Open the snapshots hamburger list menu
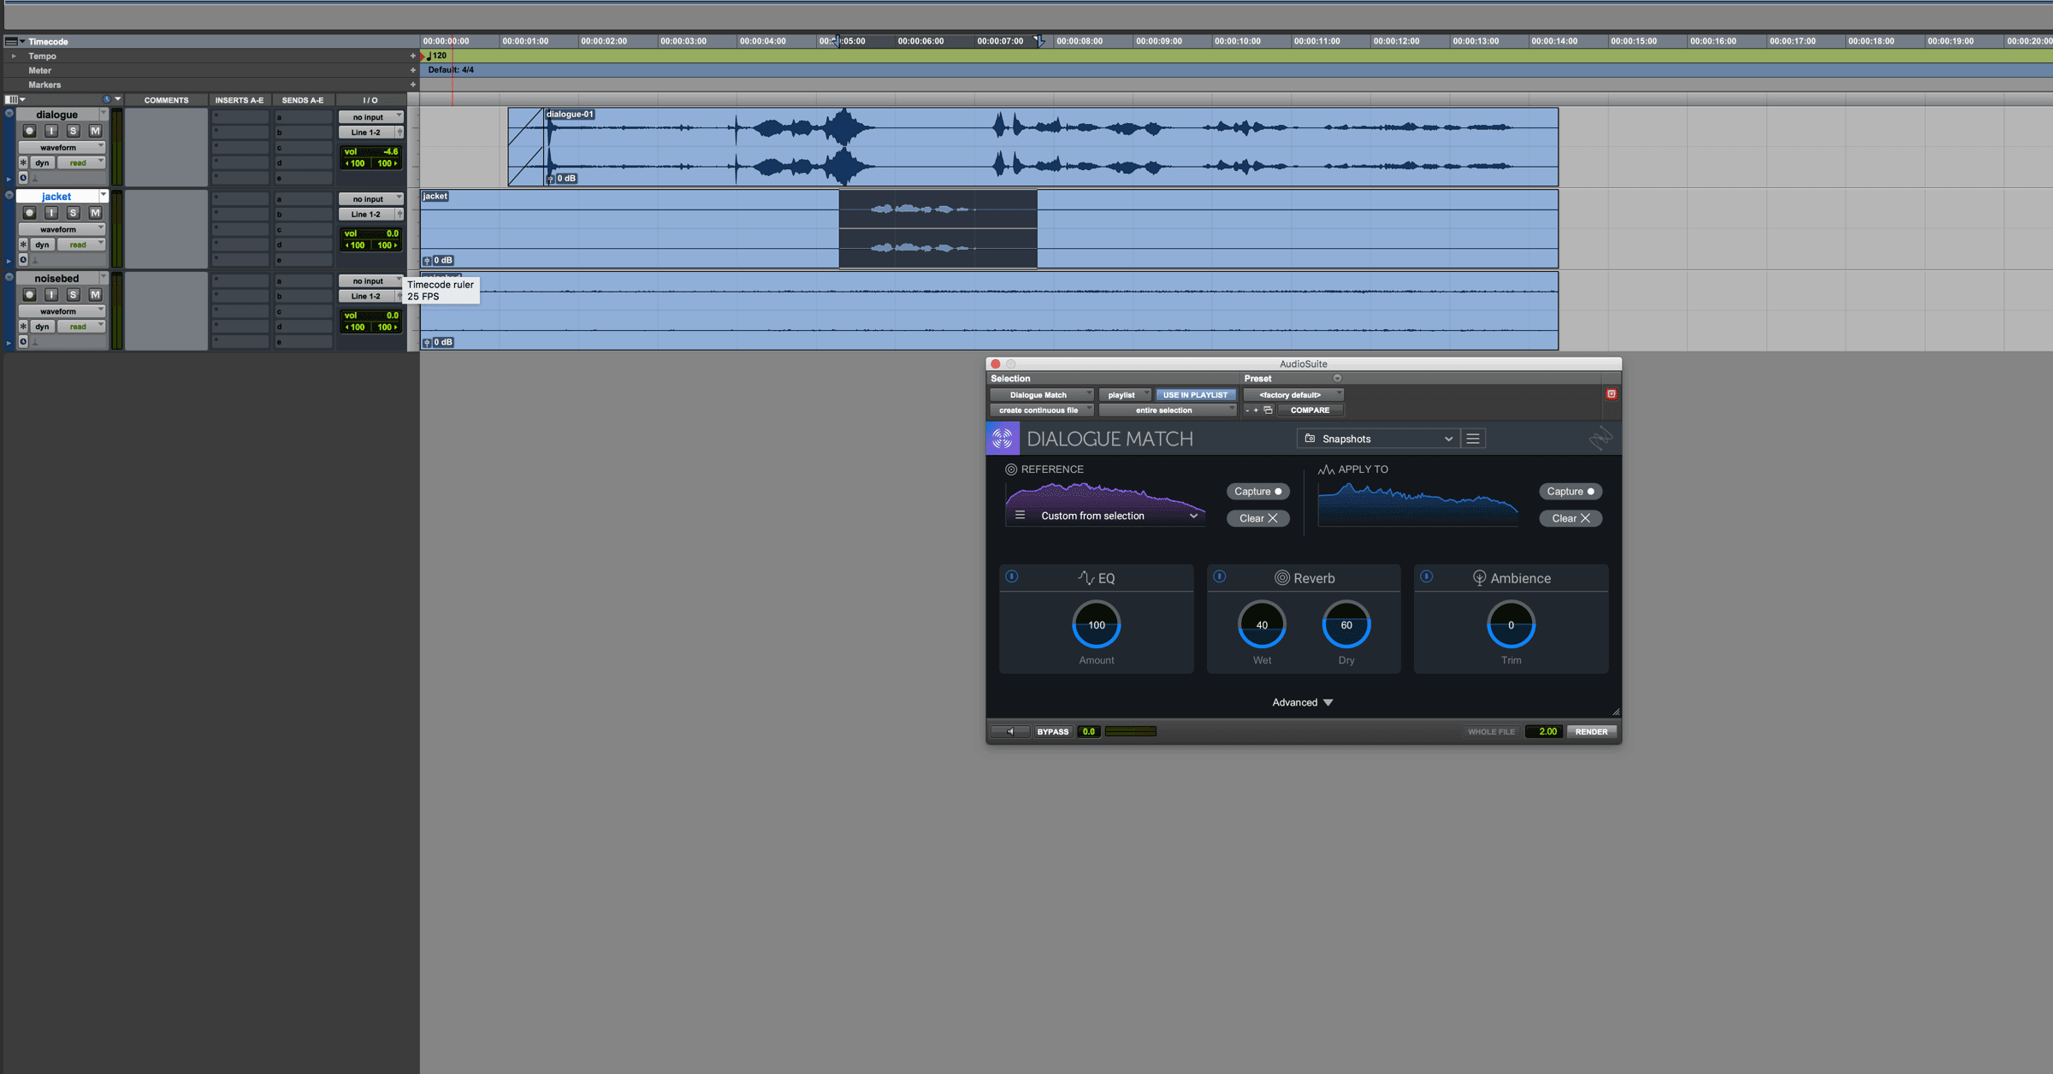The width and height of the screenshot is (2053, 1074). coord(1473,439)
